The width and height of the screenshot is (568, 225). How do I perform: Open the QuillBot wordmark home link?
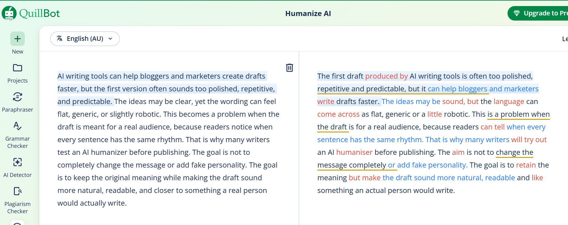39,13
